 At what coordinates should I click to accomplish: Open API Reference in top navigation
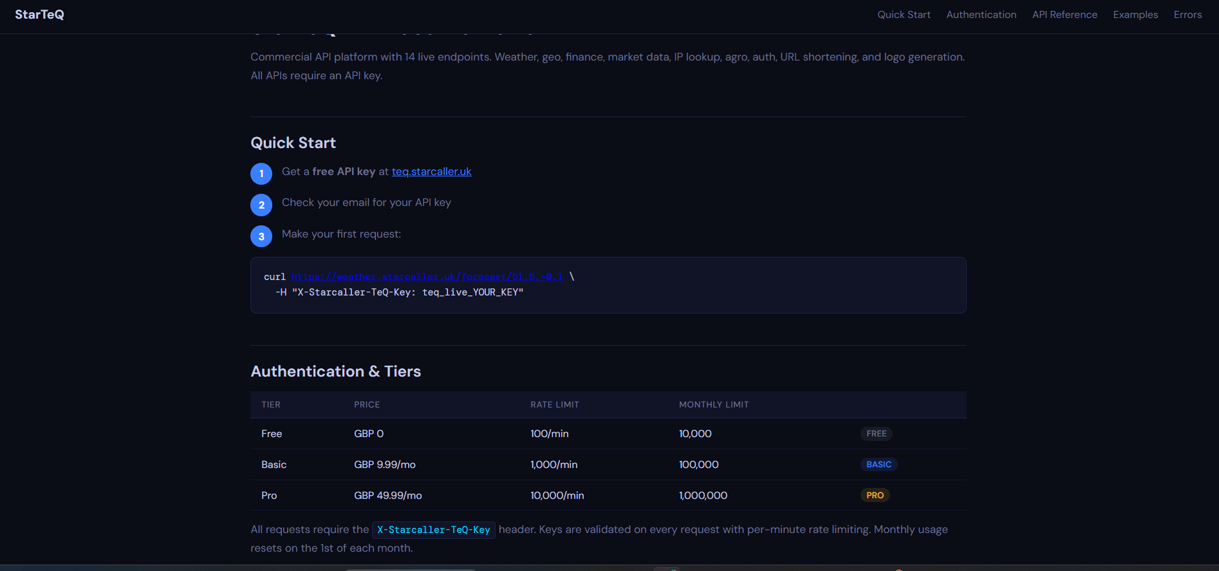(1065, 14)
